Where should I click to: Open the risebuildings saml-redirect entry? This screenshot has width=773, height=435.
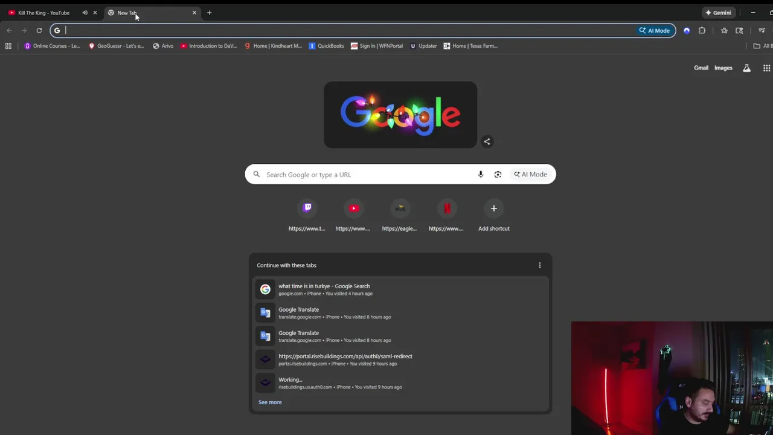[x=400, y=359]
